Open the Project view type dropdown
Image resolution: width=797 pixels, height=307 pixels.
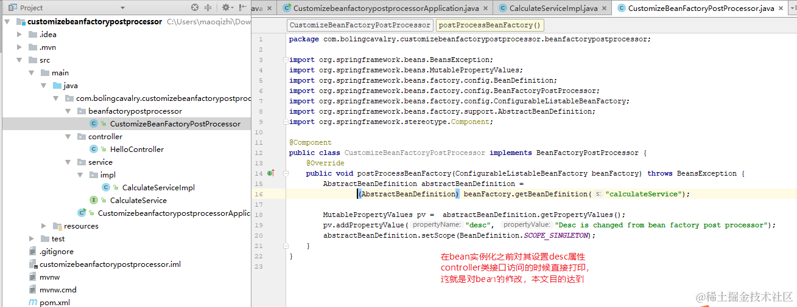click(122, 8)
